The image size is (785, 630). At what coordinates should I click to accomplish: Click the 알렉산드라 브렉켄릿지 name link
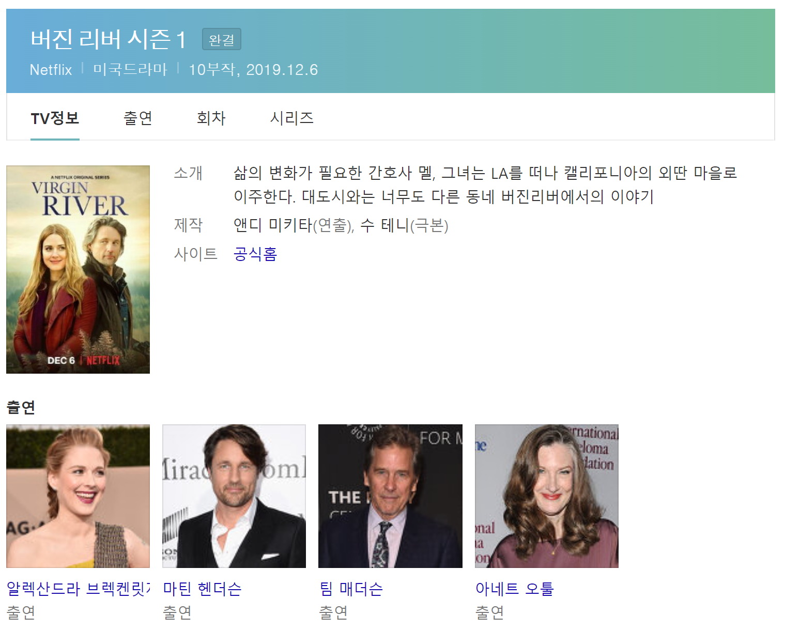78,589
